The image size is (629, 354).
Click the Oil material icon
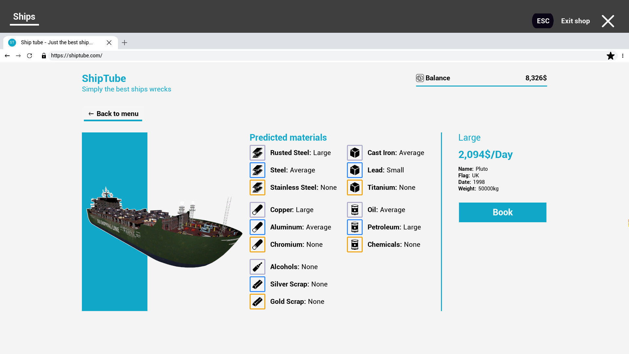pos(354,210)
